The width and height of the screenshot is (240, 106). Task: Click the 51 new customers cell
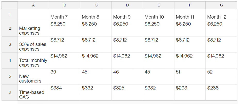pyautogui.click(x=190, y=76)
